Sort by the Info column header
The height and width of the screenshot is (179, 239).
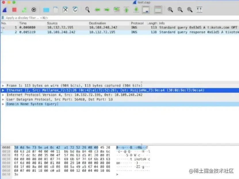pyautogui.click(x=199, y=23)
